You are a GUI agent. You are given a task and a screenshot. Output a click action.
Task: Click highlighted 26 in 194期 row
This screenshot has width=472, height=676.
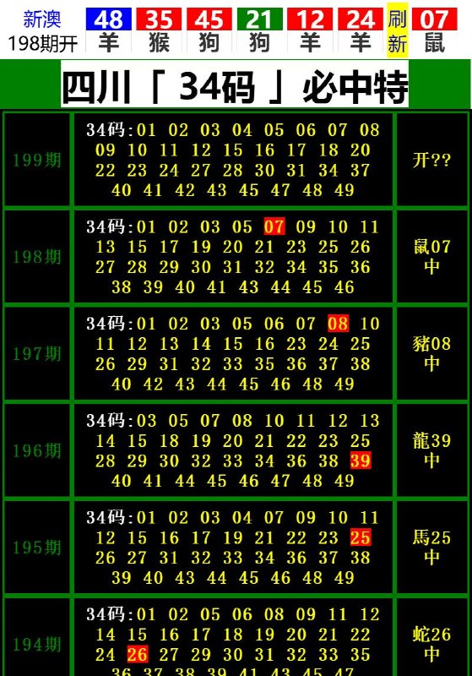click(x=138, y=654)
